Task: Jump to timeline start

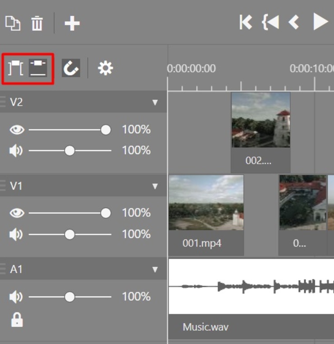Action: coord(246,22)
